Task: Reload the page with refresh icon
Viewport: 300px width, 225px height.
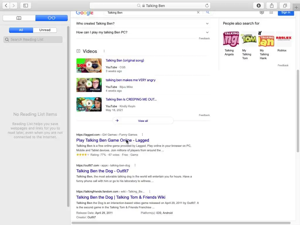Action: tap(207, 6)
